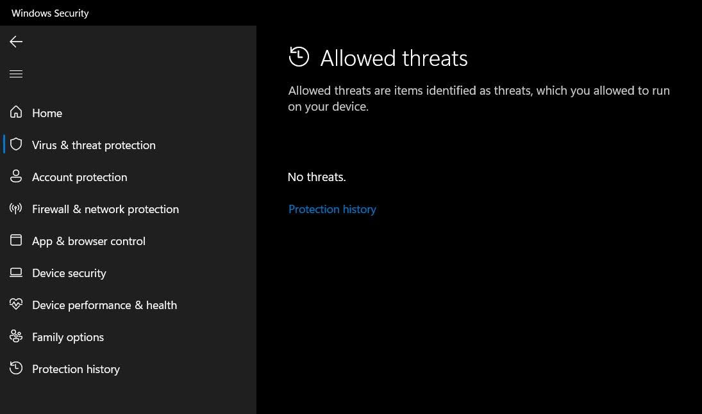Click the laptop icon for Device security
The width and height of the screenshot is (702, 414).
[x=15, y=273]
